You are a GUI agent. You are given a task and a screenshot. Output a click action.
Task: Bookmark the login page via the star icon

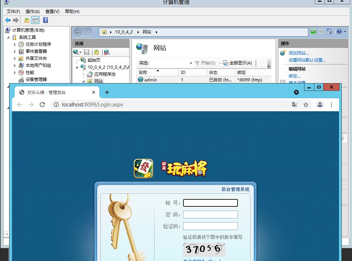point(306,105)
